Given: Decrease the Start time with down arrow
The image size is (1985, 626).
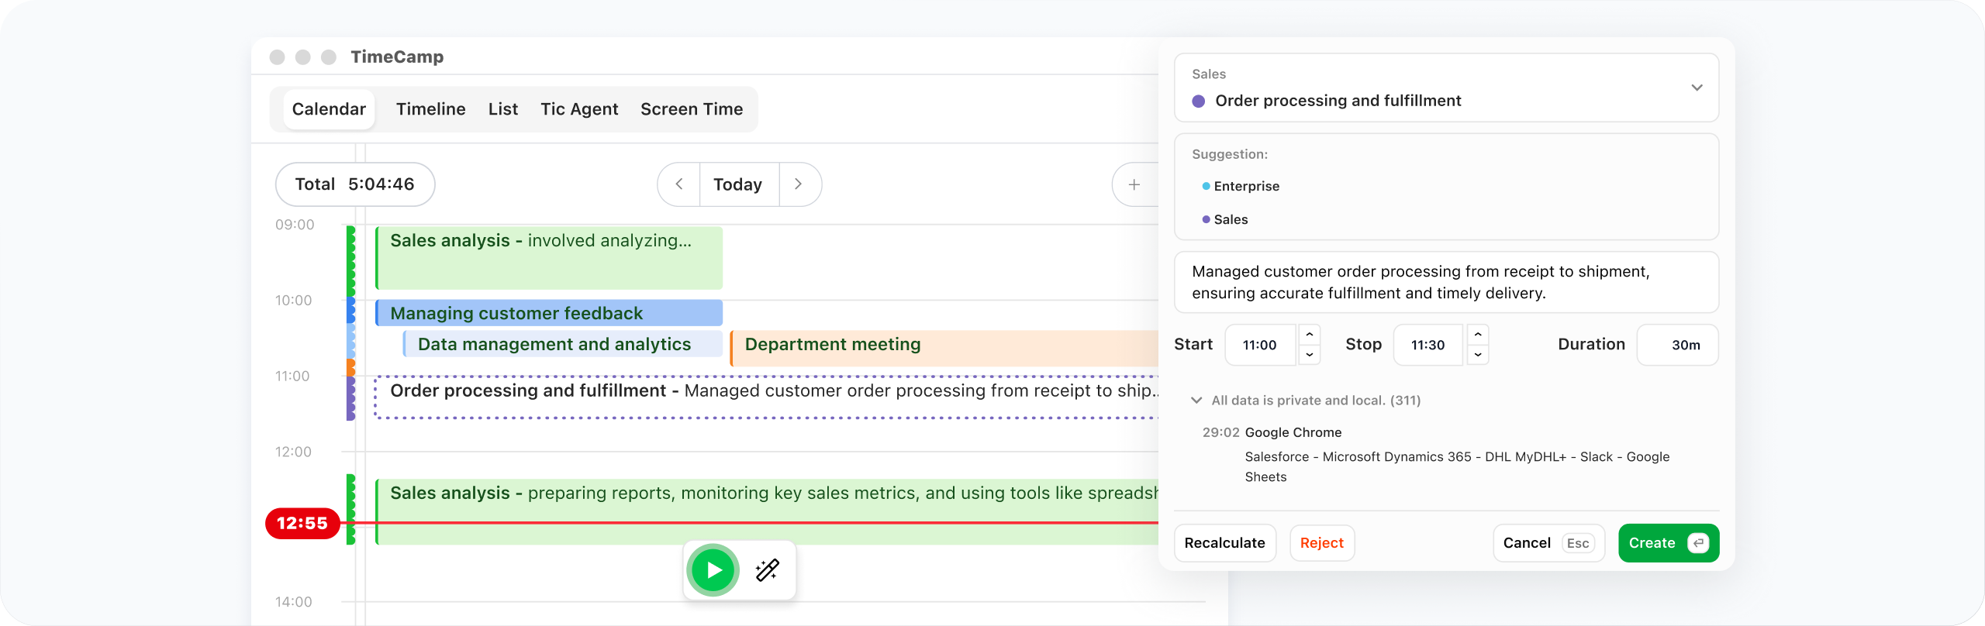Looking at the screenshot, I should pos(1310,355).
